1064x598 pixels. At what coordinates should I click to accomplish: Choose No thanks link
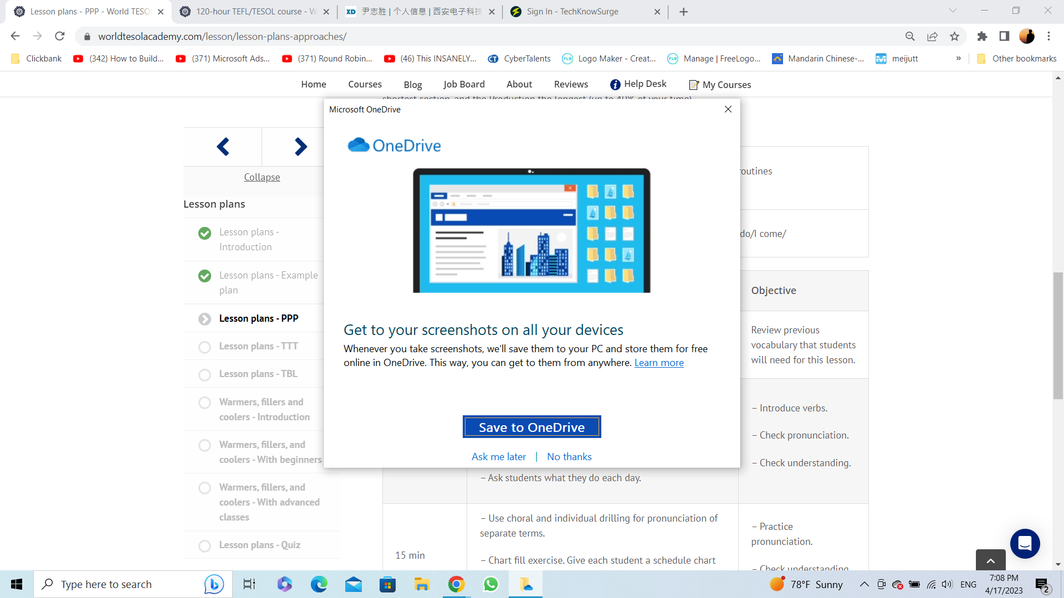(x=569, y=457)
